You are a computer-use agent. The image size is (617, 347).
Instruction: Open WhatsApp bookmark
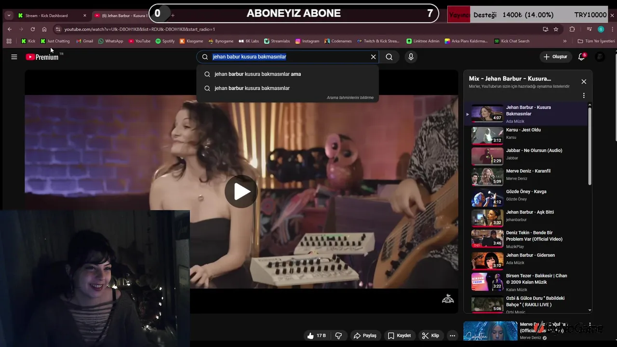pos(110,41)
